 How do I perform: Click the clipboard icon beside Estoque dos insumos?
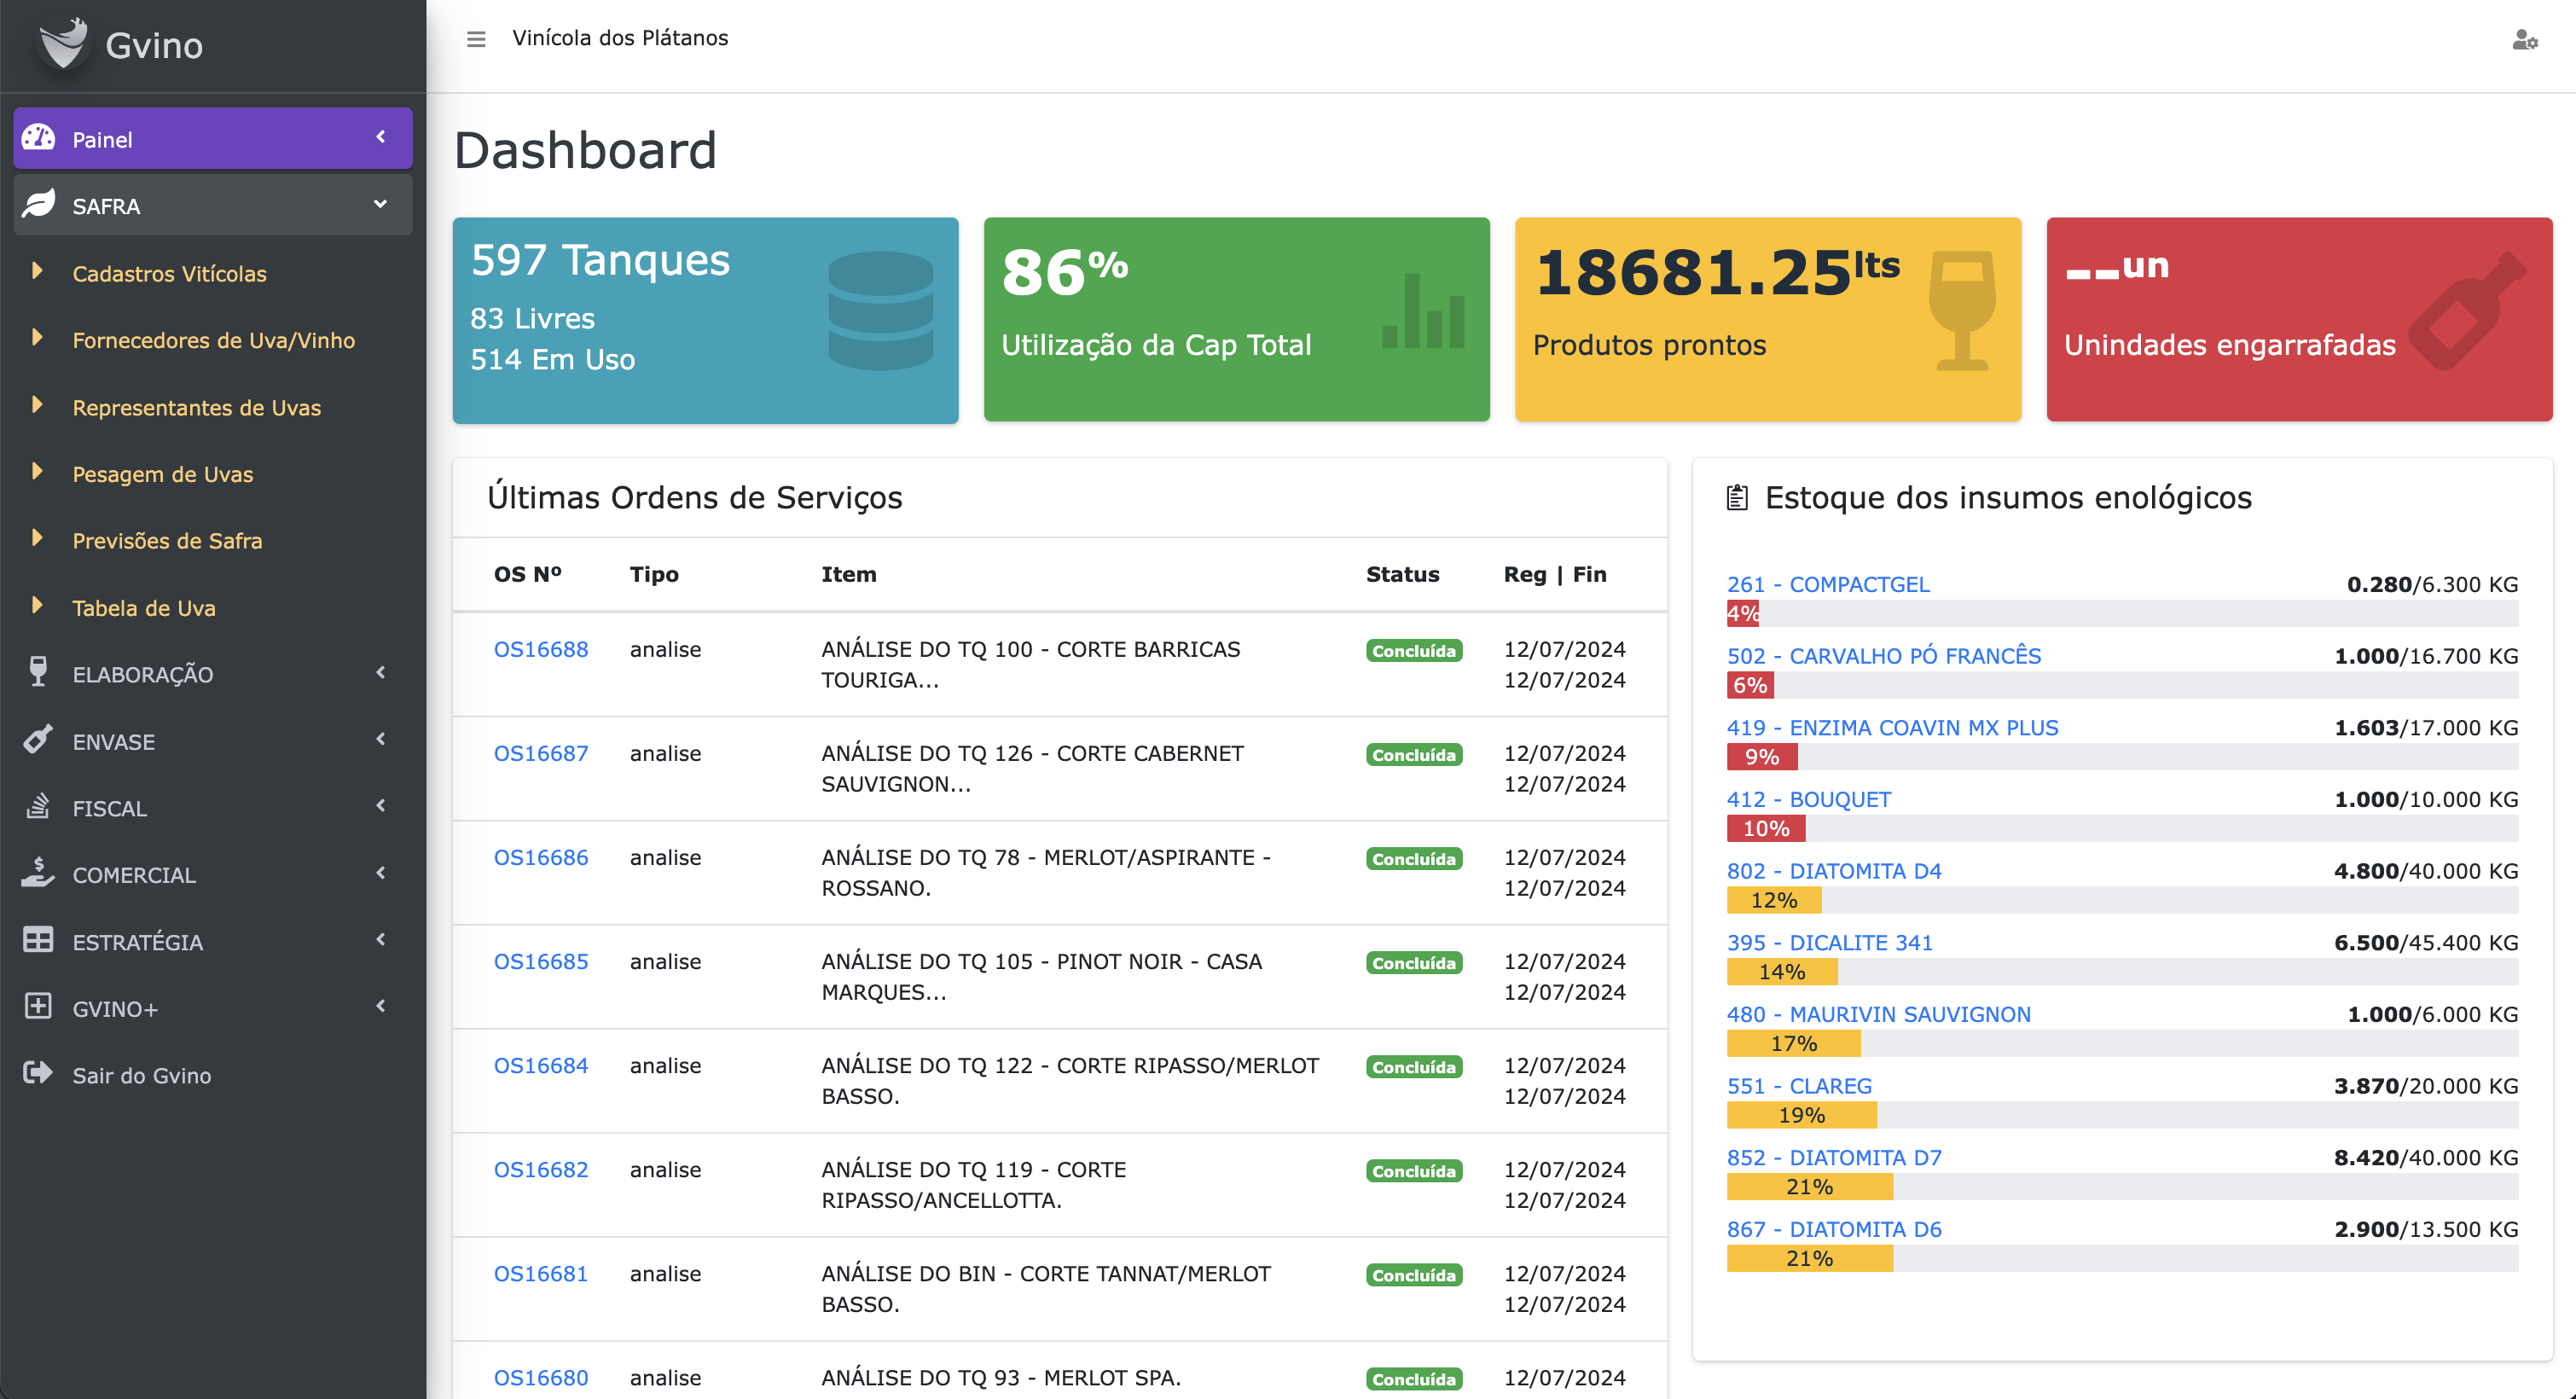[x=1738, y=497]
